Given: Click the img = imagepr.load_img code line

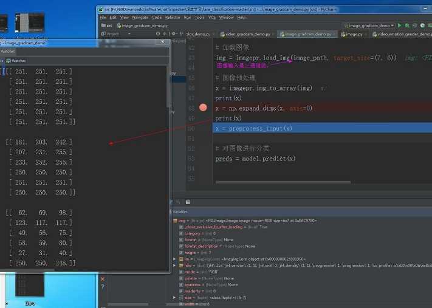Looking at the screenshot, I should (306, 58).
